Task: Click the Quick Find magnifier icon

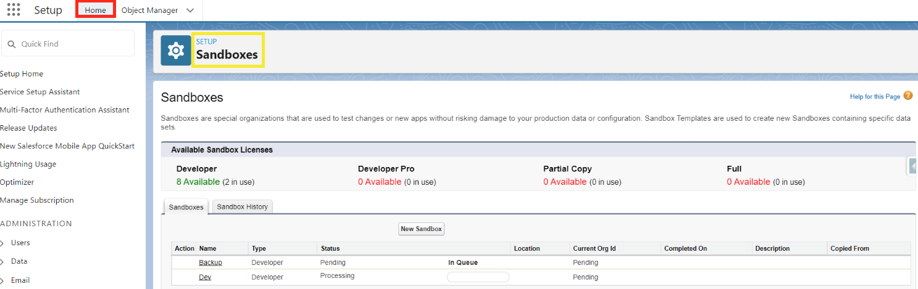Action: (12, 44)
